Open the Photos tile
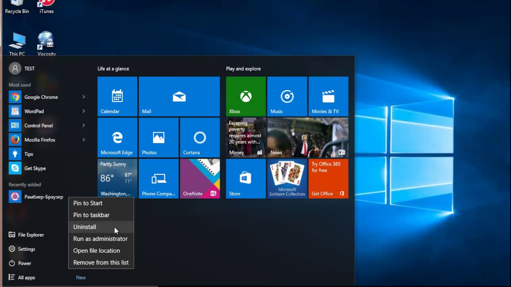This screenshot has height=287, width=511. [x=158, y=138]
